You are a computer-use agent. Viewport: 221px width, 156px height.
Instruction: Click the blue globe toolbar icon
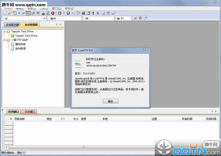point(108,13)
